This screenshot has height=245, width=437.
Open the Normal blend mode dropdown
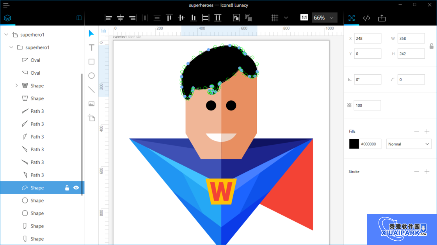409,144
